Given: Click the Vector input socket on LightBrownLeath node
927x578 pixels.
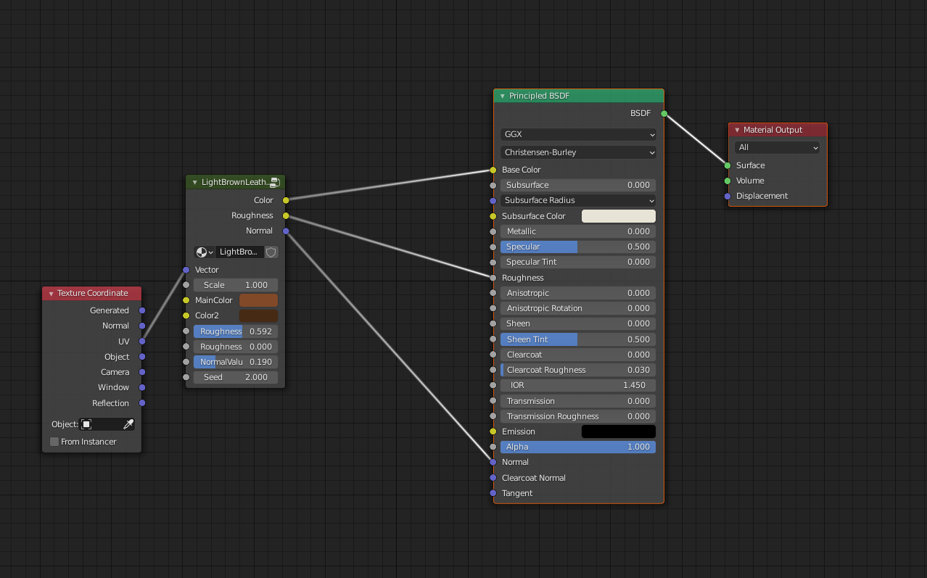Looking at the screenshot, I should point(187,269).
